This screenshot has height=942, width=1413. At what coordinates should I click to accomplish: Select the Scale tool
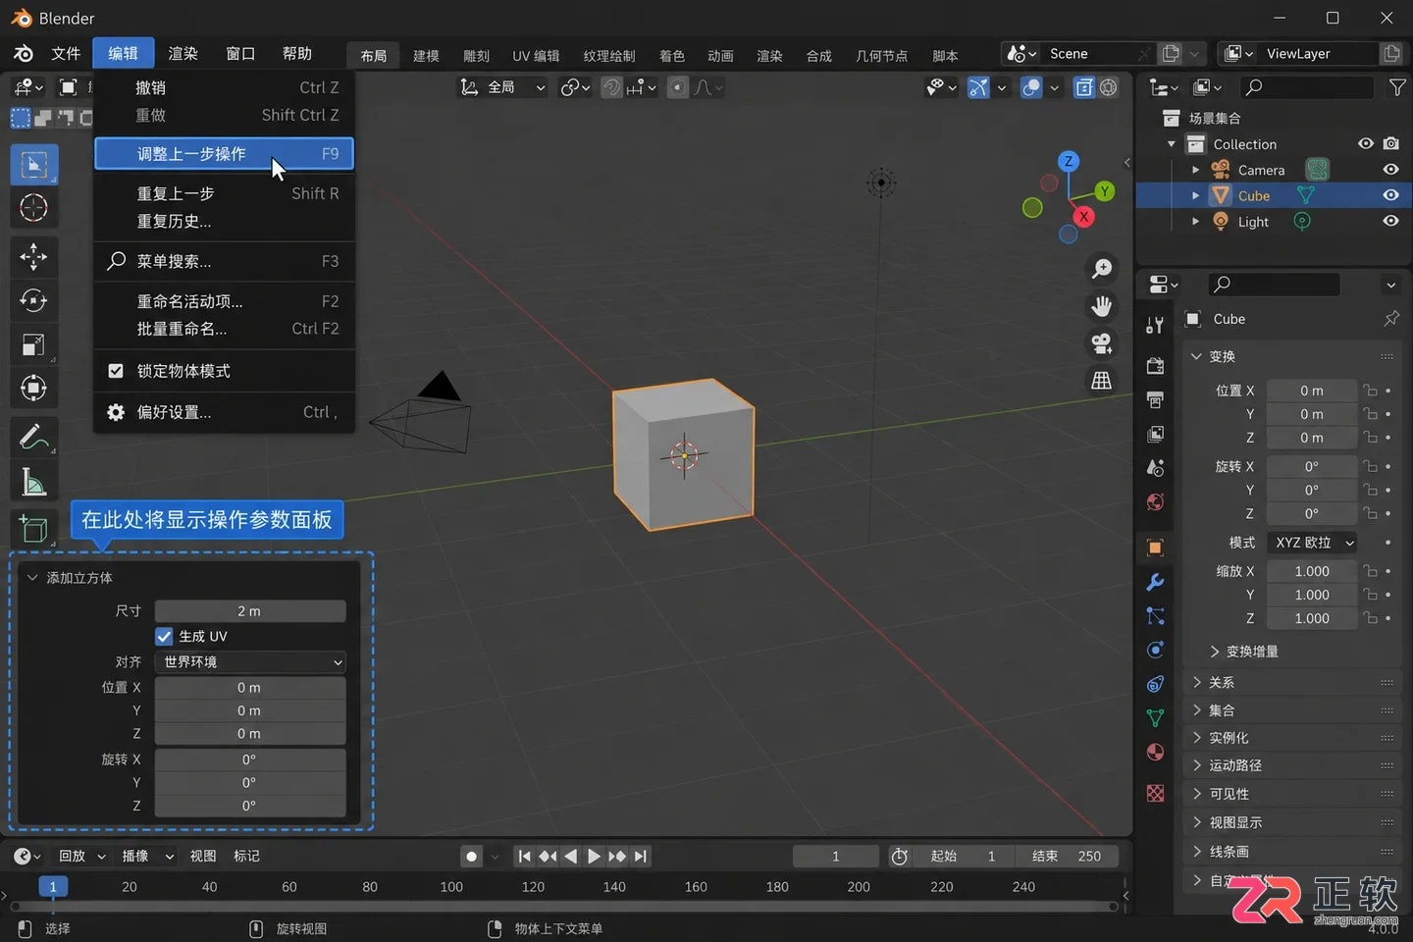click(33, 344)
